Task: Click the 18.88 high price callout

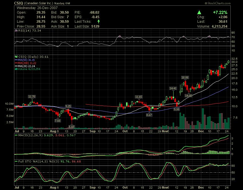Action: pyautogui.click(x=185, y=78)
